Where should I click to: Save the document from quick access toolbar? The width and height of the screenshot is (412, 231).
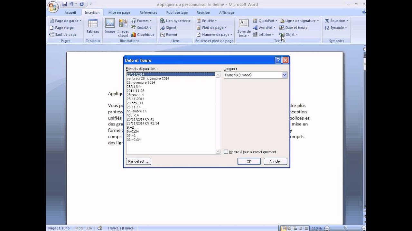click(x=64, y=4)
